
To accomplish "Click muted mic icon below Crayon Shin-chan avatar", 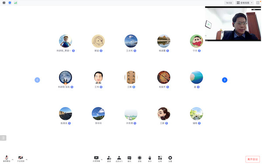I will click(200, 51).
